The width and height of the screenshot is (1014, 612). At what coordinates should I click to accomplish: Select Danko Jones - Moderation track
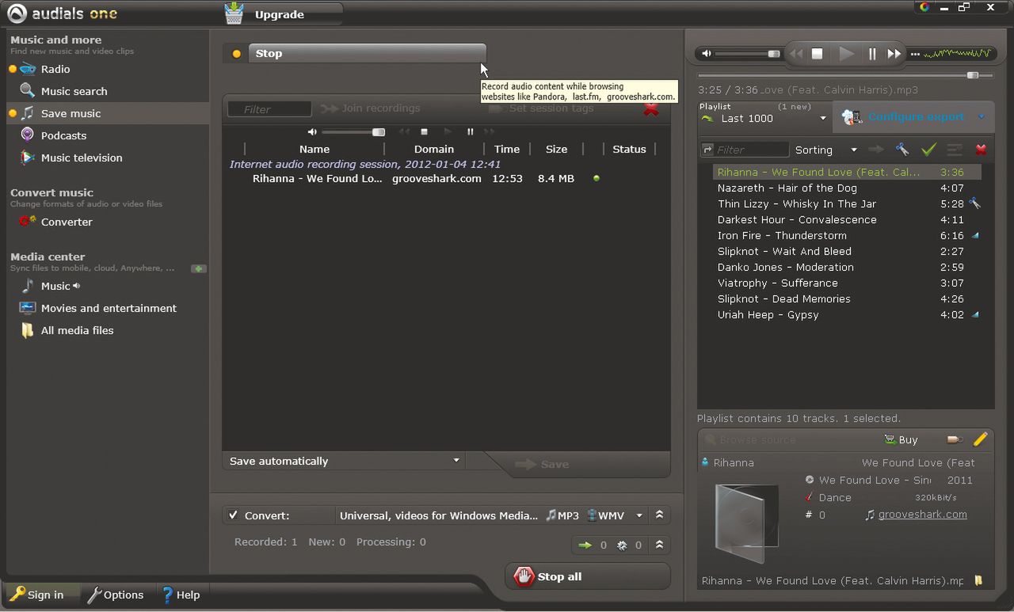(846, 267)
